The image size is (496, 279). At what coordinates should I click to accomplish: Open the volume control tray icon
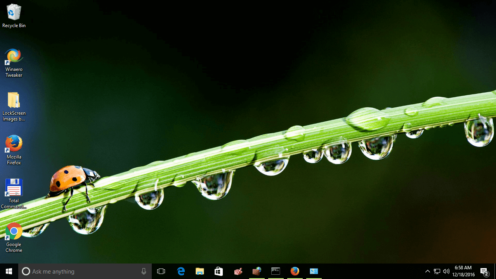446,271
